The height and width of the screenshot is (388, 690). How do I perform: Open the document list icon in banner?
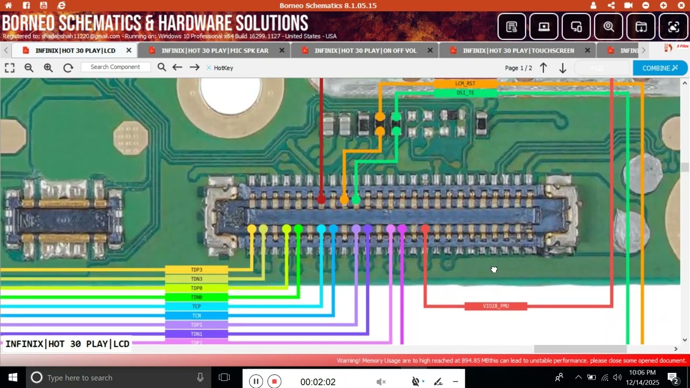point(512,26)
